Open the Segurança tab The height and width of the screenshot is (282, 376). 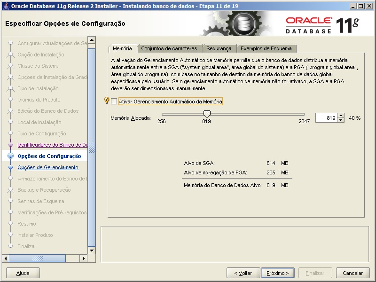pyautogui.click(x=219, y=48)
